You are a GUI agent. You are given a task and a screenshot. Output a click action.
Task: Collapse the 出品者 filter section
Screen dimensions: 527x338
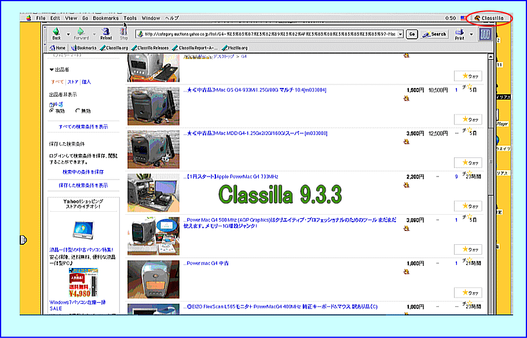(52, 69)
